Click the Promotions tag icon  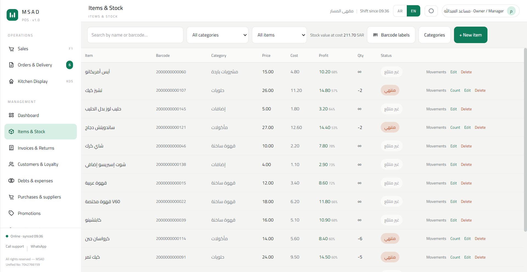coord(11,213)
